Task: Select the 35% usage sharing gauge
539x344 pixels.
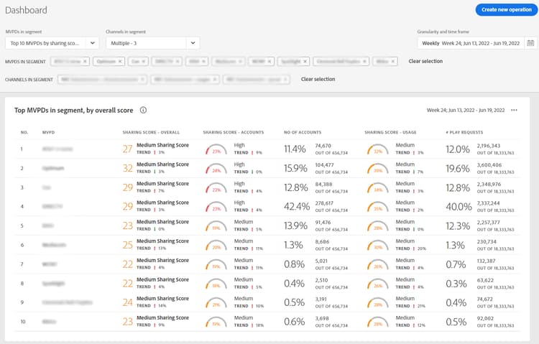Action: [377, 208]
